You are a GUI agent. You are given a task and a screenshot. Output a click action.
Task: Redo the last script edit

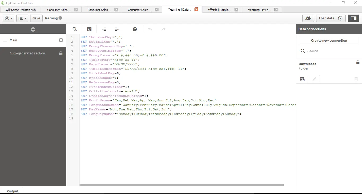tap(164, 29)
